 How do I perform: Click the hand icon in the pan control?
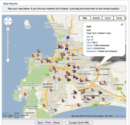8,21
